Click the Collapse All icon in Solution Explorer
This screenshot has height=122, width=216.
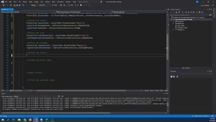(191, 12)
